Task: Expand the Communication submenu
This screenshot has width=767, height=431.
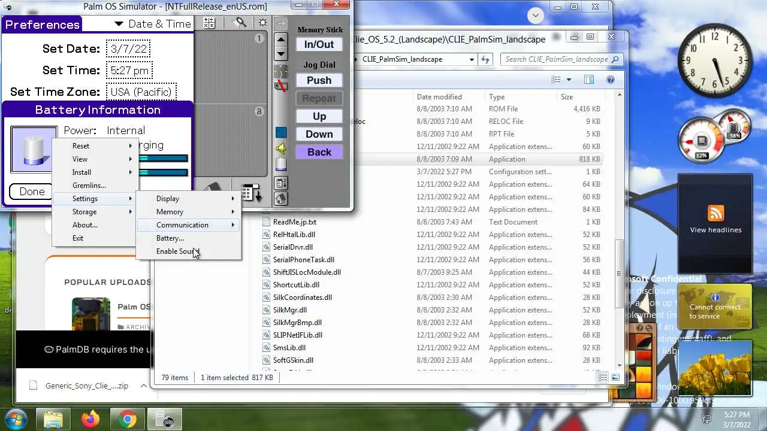Action: pos(189,225)
